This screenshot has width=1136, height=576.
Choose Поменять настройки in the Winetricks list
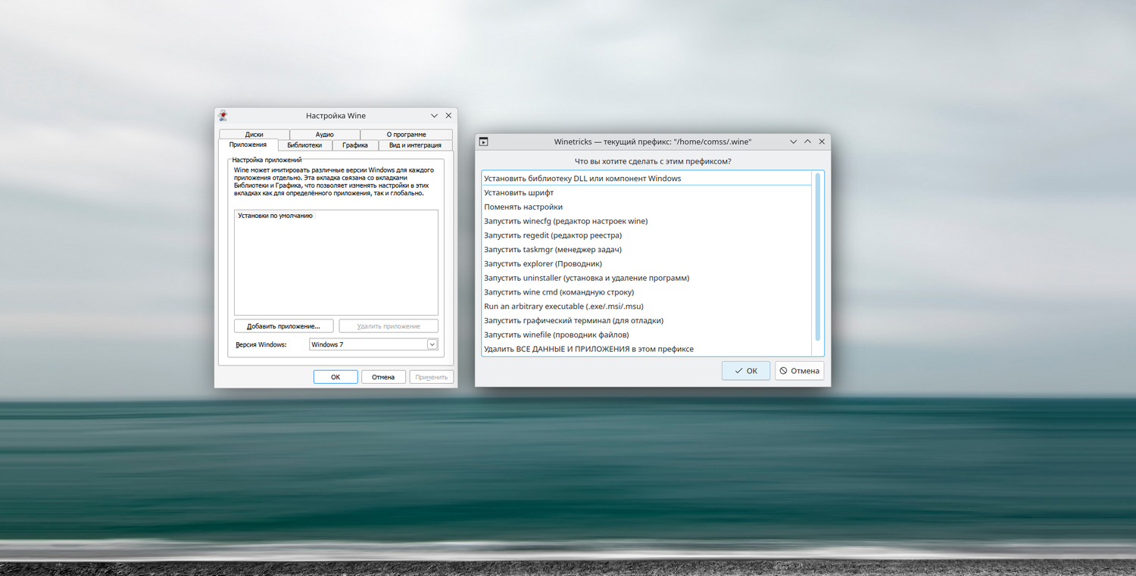[647, 207]
